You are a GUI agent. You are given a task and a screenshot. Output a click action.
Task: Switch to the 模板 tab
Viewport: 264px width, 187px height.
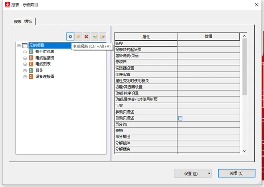pyautogui.click(x=28, y=21)
